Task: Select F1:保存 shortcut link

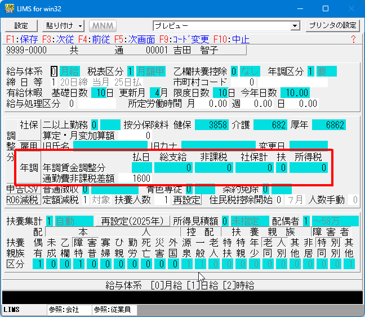Action: (x=21, y=39)
